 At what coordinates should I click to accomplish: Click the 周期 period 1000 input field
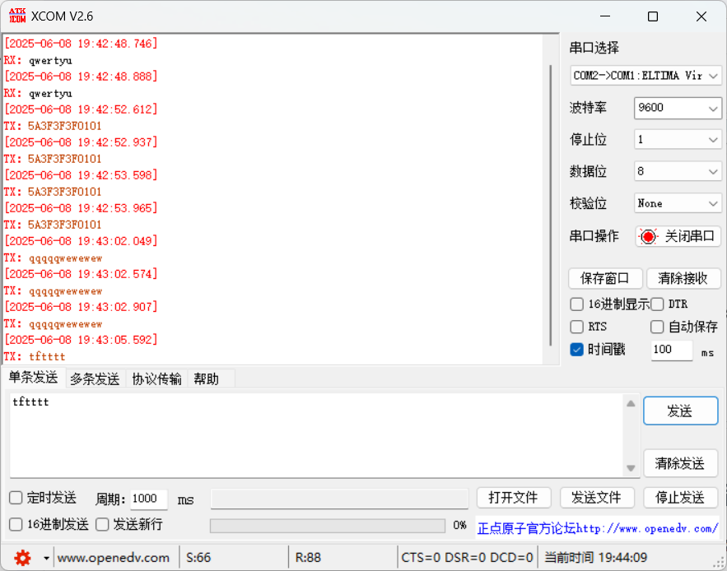[148, 499]
